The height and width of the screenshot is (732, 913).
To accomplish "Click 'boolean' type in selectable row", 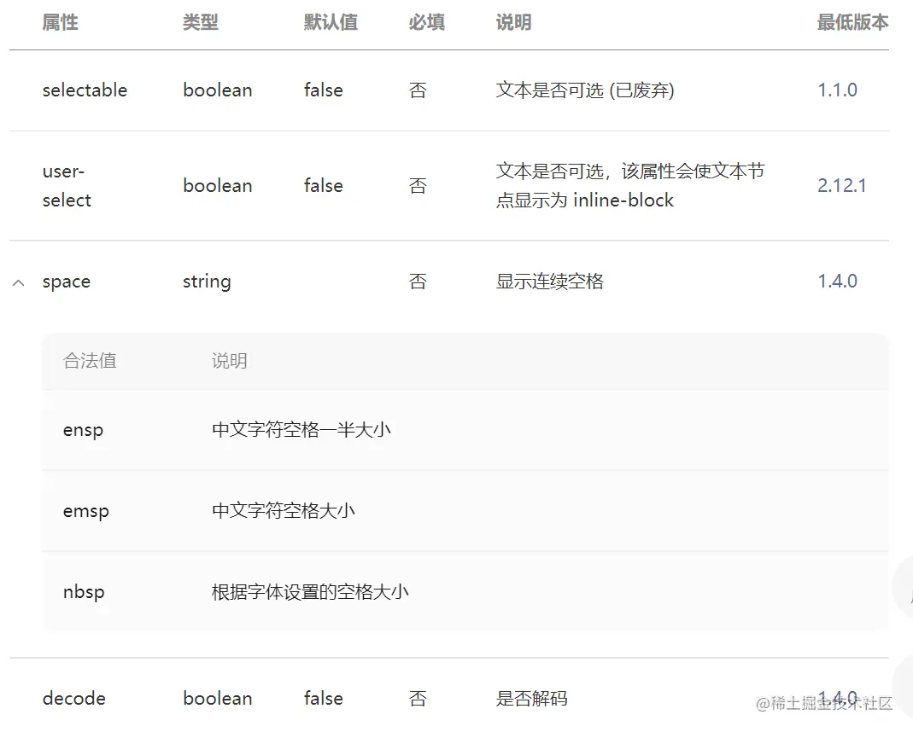I will coord(218,90).
